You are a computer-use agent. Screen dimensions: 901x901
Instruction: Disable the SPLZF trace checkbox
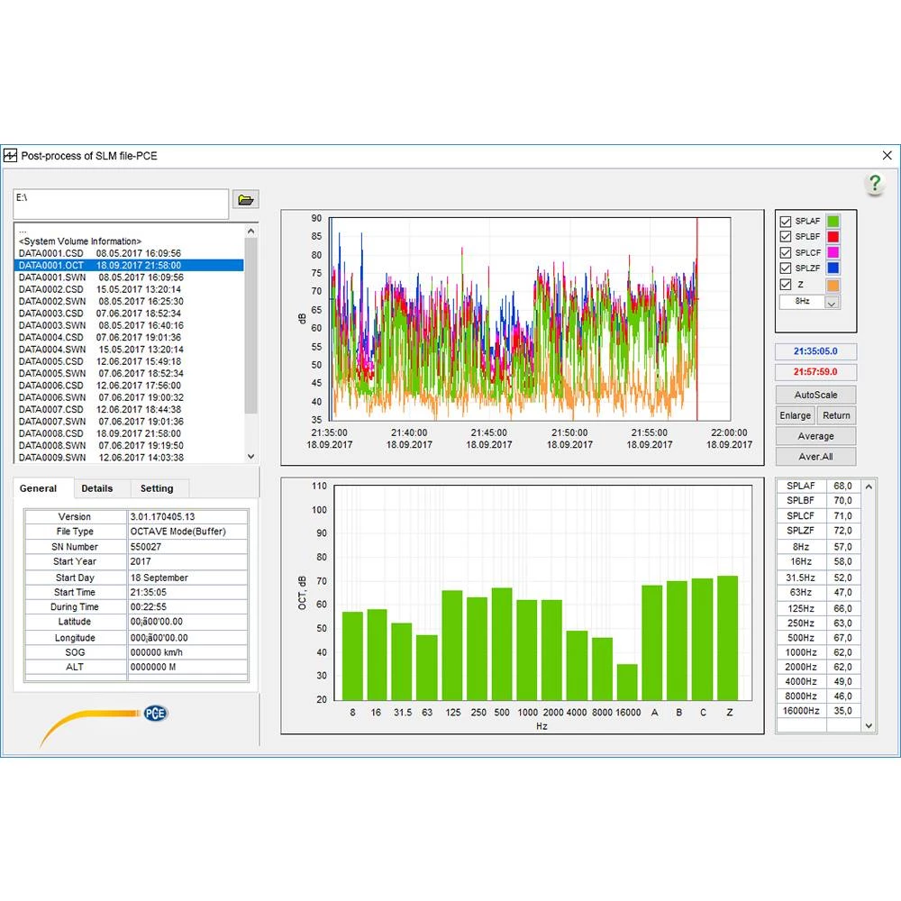pos(786,268)
